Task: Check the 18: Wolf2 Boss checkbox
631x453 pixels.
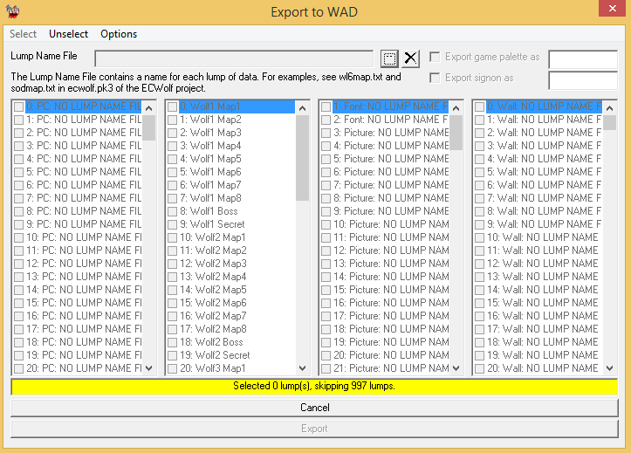Action: (172, 342)
